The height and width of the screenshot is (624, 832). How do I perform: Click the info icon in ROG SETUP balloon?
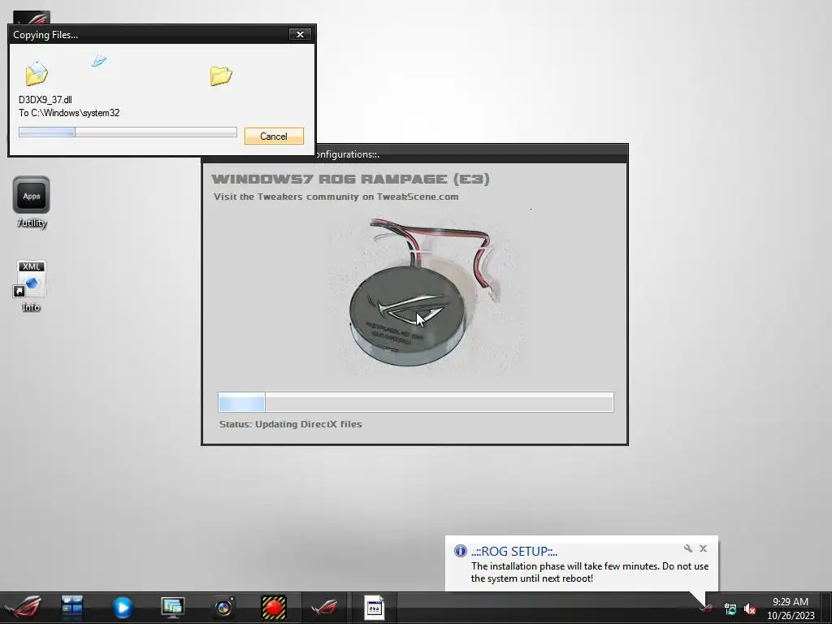(460, 551)
